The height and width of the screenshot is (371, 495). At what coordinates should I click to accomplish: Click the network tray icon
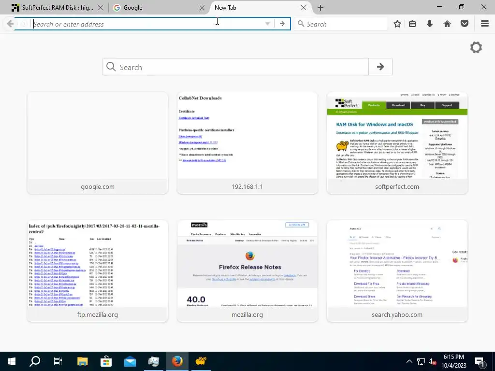[x=421, y=361]
